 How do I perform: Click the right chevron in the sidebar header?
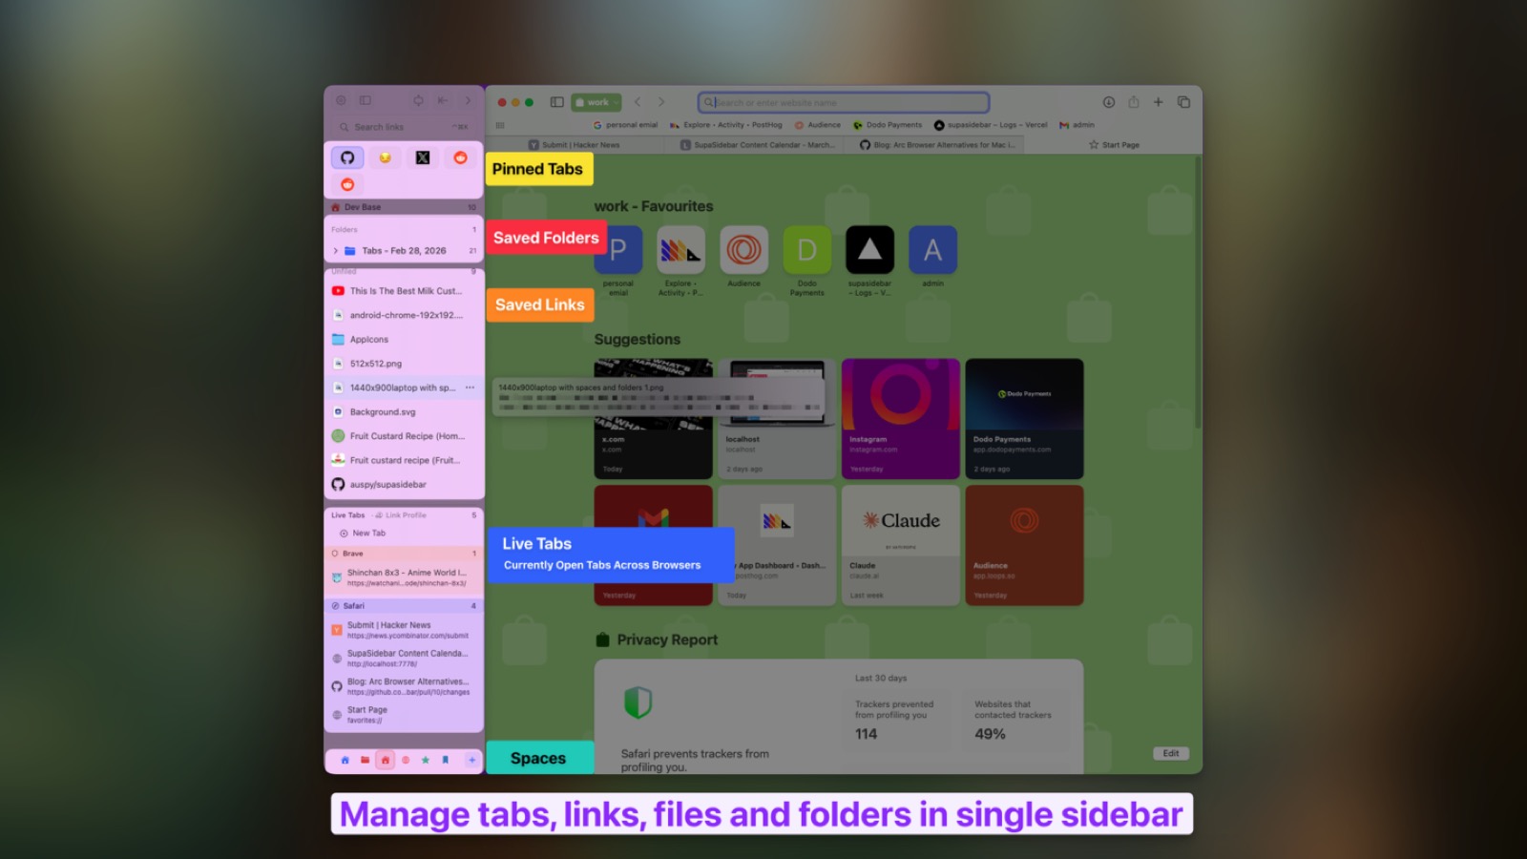coord(468,100)
